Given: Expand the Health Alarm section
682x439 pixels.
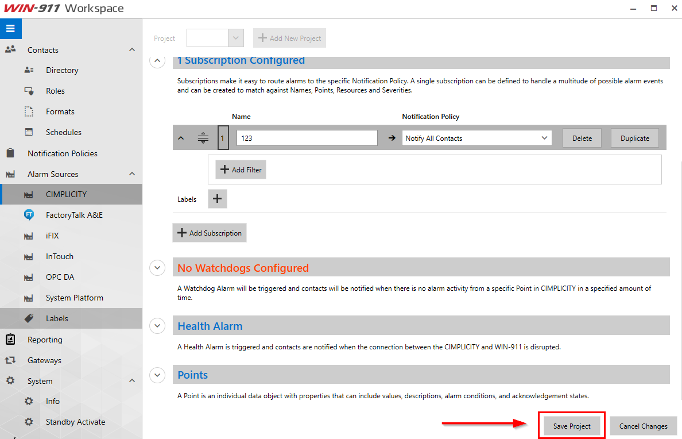Looking at the screenshot, I should pyautogui.click(x=157, y=325).
